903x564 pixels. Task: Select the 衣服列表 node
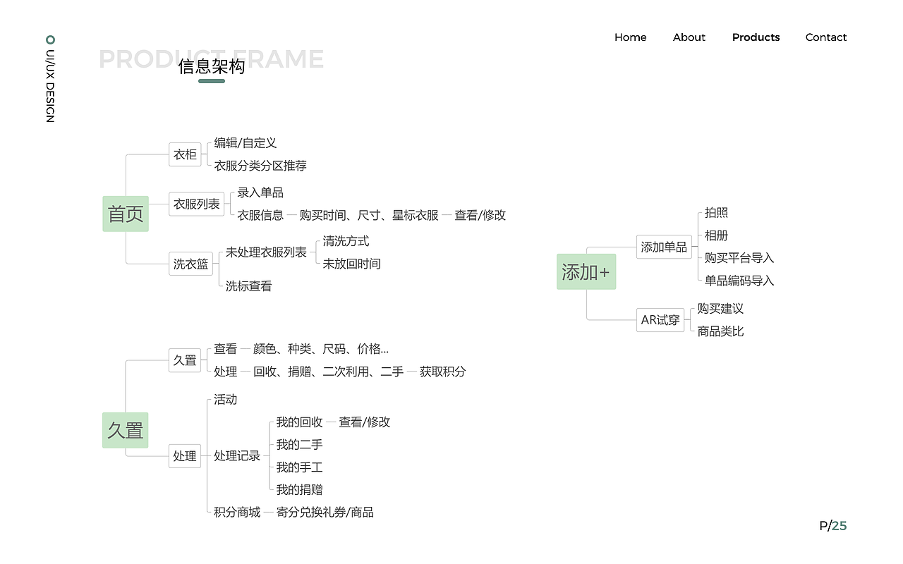point(196,204)
